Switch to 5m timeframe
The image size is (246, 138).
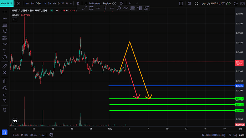(x=32, y=4)
